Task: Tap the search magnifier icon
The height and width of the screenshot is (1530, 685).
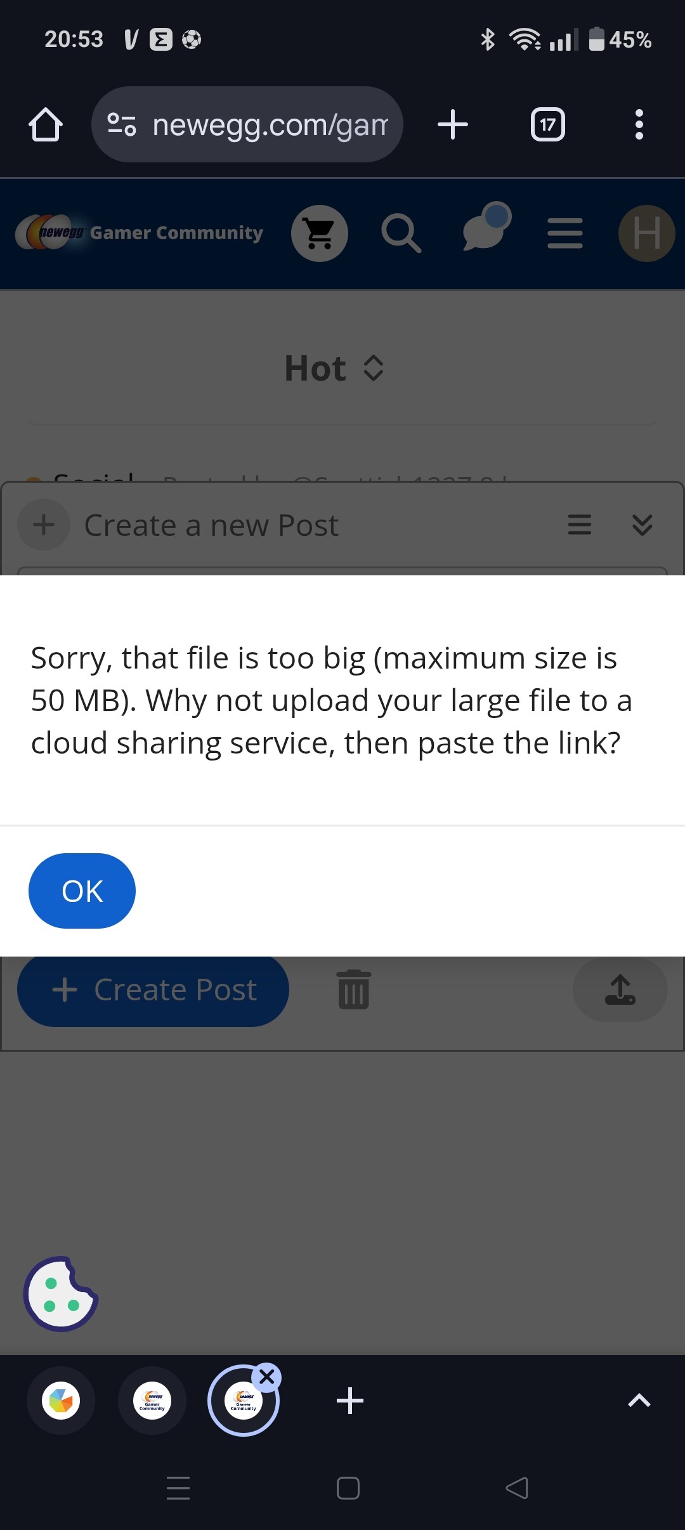Action: coord(401,233)
